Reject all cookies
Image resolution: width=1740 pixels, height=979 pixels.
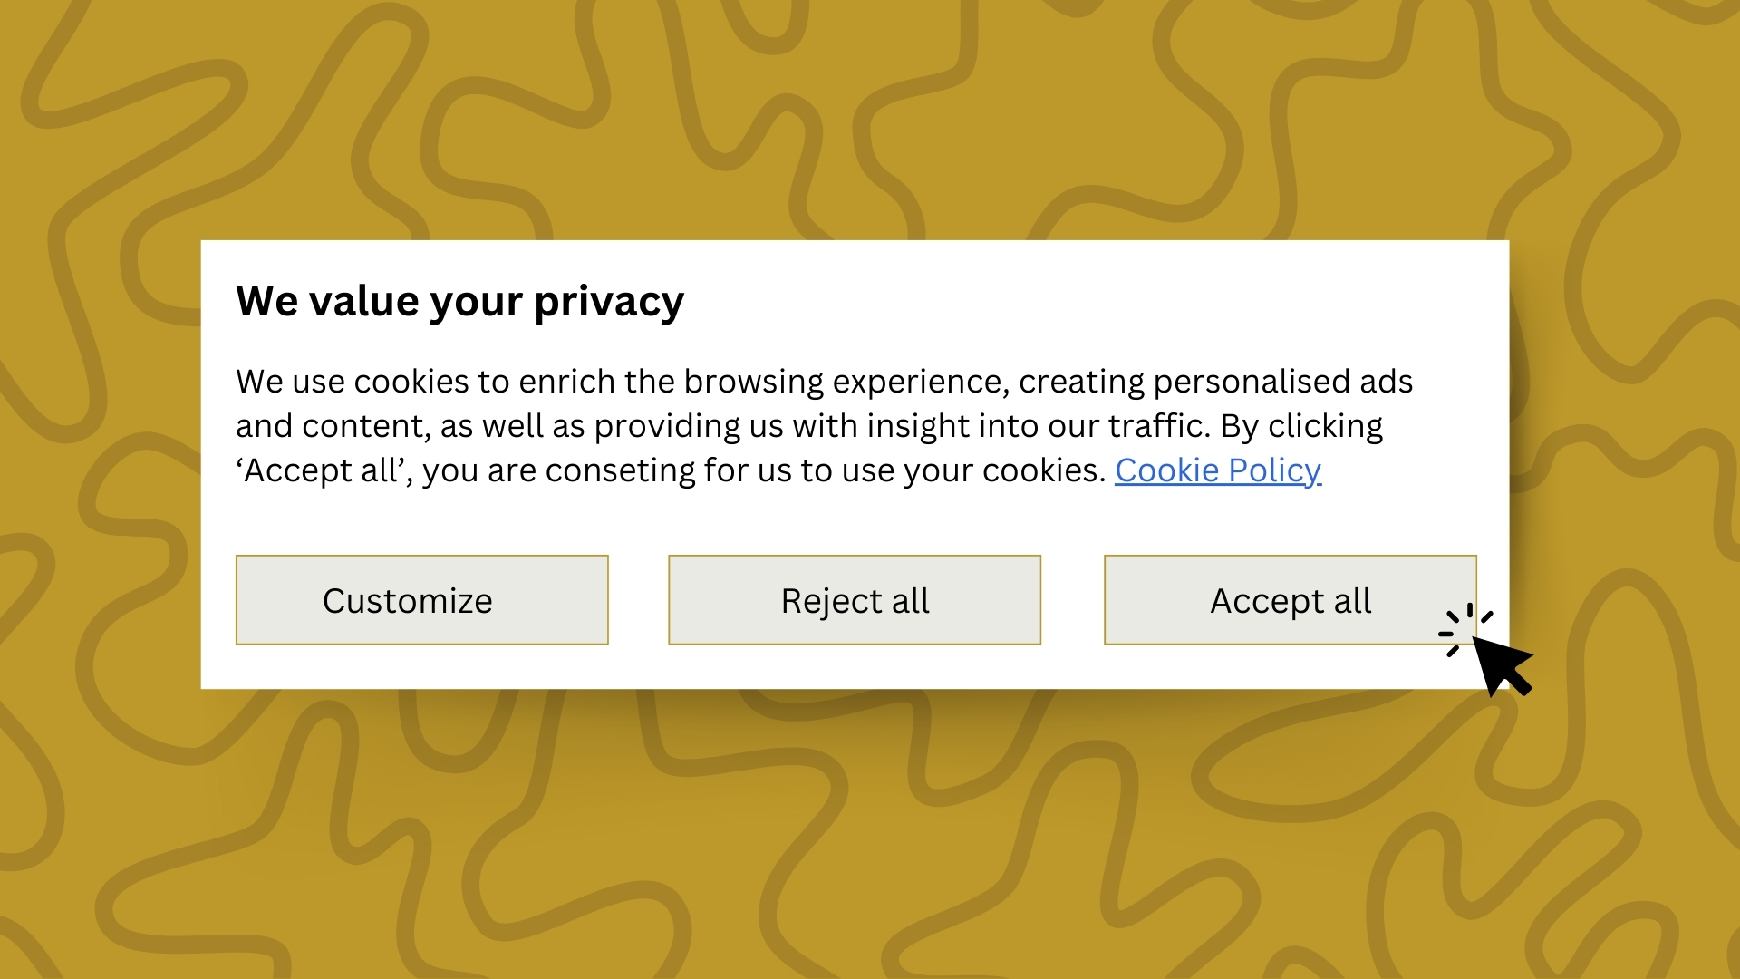click(855, 600)
